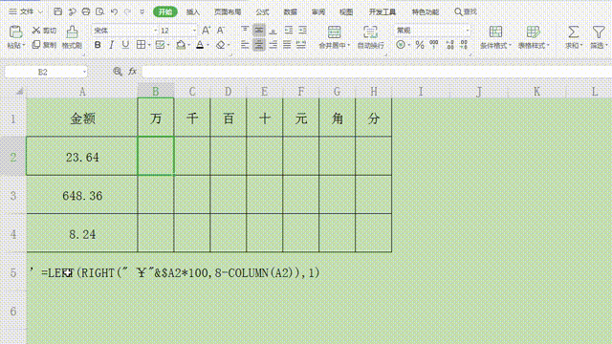This screenshot has height=344, width=612.
Task: Click the decrease decimal places icon
Action: (463, 45)
